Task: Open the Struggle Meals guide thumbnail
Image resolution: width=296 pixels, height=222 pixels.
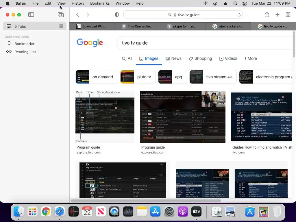Action: 183,117
